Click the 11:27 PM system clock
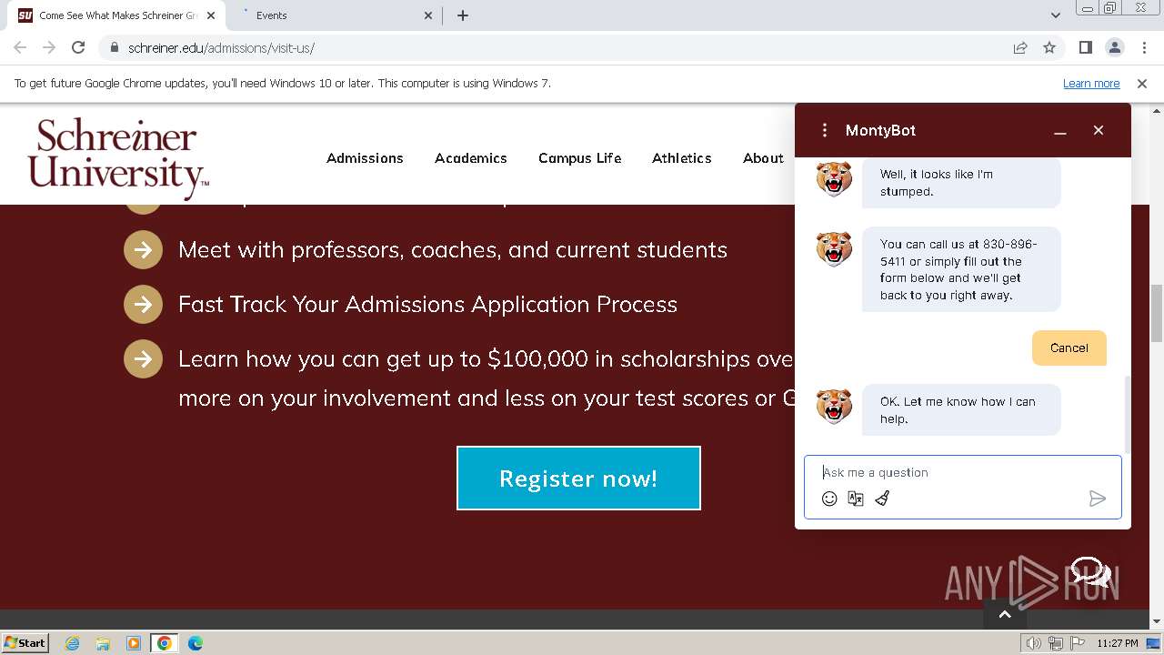 coord(1117,643)
